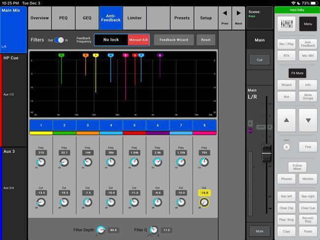Click the Filter Depth value 80.0

[x=113, y=230]
